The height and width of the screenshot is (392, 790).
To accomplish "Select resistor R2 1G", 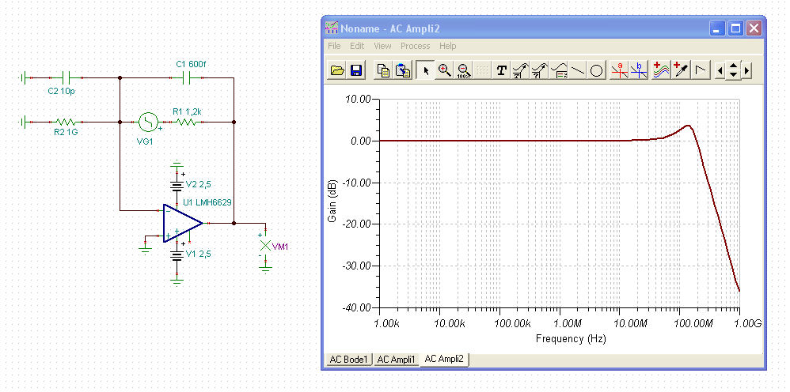I will click(66, 122).
